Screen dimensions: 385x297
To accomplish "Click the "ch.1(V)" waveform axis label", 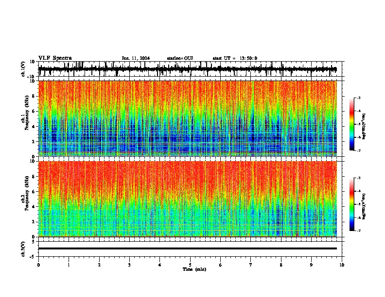I will (23, 69).
